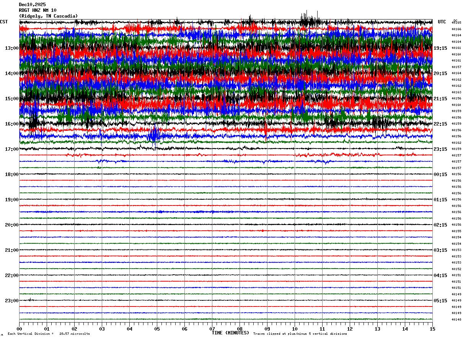Select the 20:00 CST row label
This screenshot has height=339, width=463.
click(x=11, y=225)
